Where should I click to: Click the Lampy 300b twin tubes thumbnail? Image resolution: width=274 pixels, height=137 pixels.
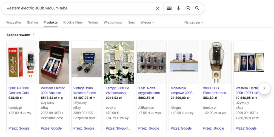[119, 62]
